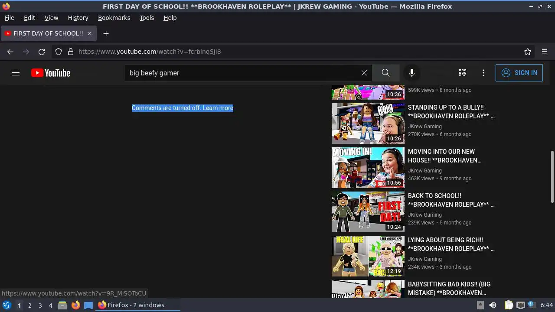This screenshot has width=555, height=312.
Task: Click the Learn more link
Action: pos(218,108)
